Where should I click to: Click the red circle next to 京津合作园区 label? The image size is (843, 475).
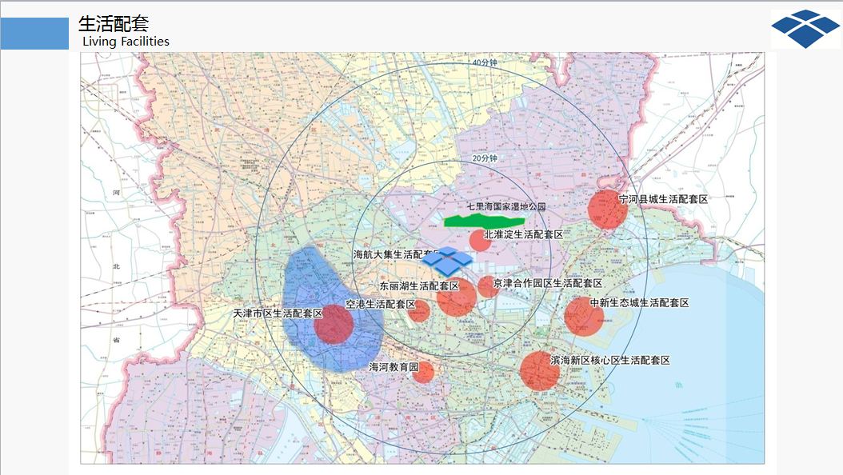click(x=488, y=286)
